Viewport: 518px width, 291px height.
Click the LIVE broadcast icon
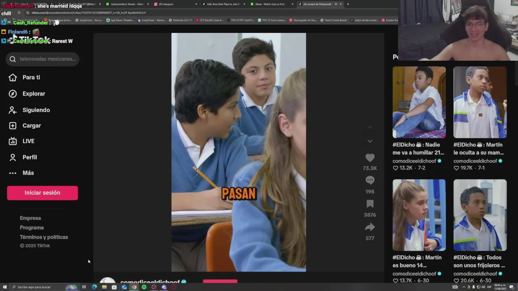coord(13,141)
